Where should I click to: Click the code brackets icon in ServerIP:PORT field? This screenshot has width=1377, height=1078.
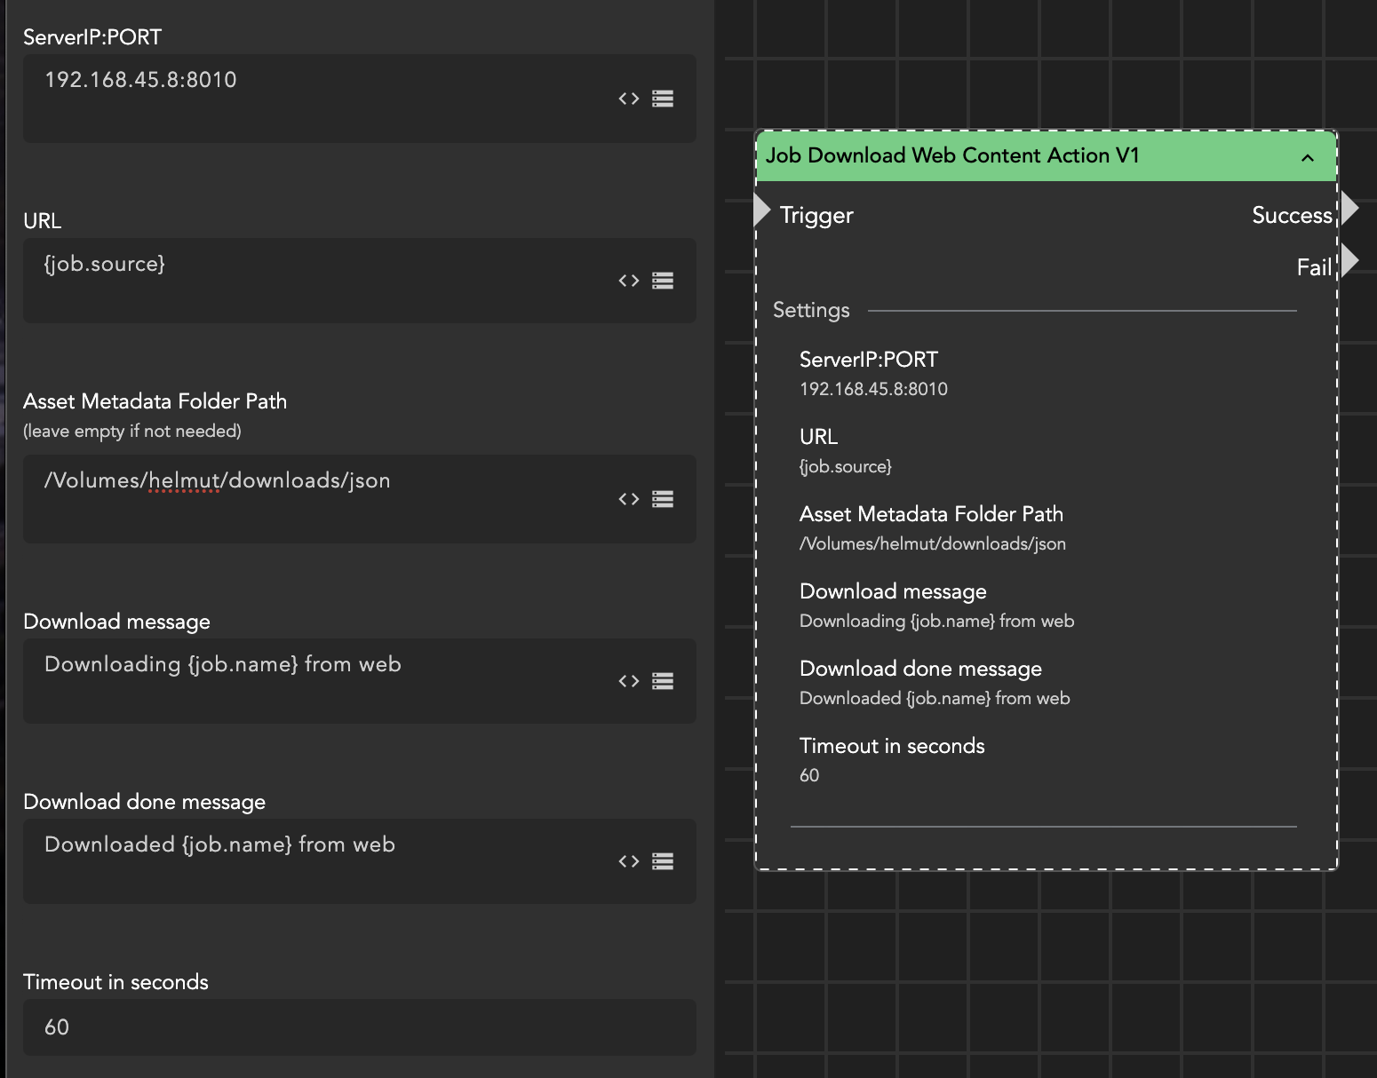coord(629,99)
